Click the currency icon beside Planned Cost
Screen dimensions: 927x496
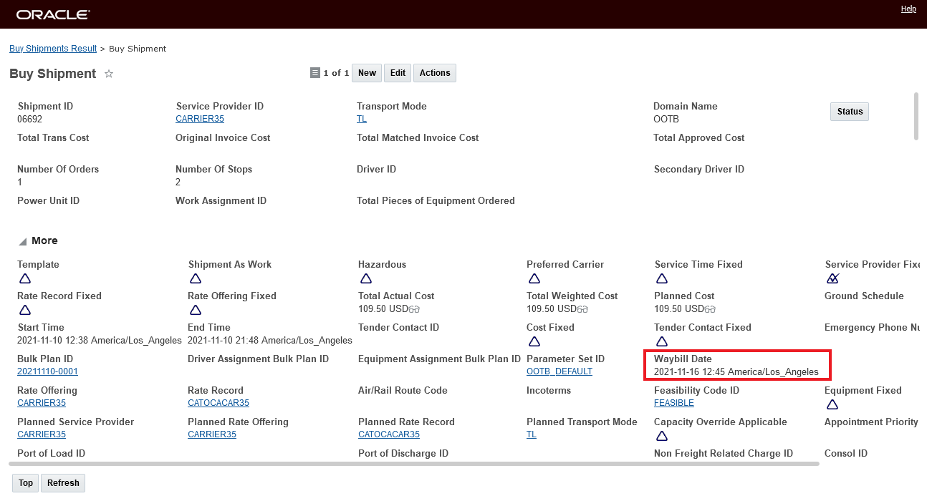pyautogui.click(x=710, y=309)
